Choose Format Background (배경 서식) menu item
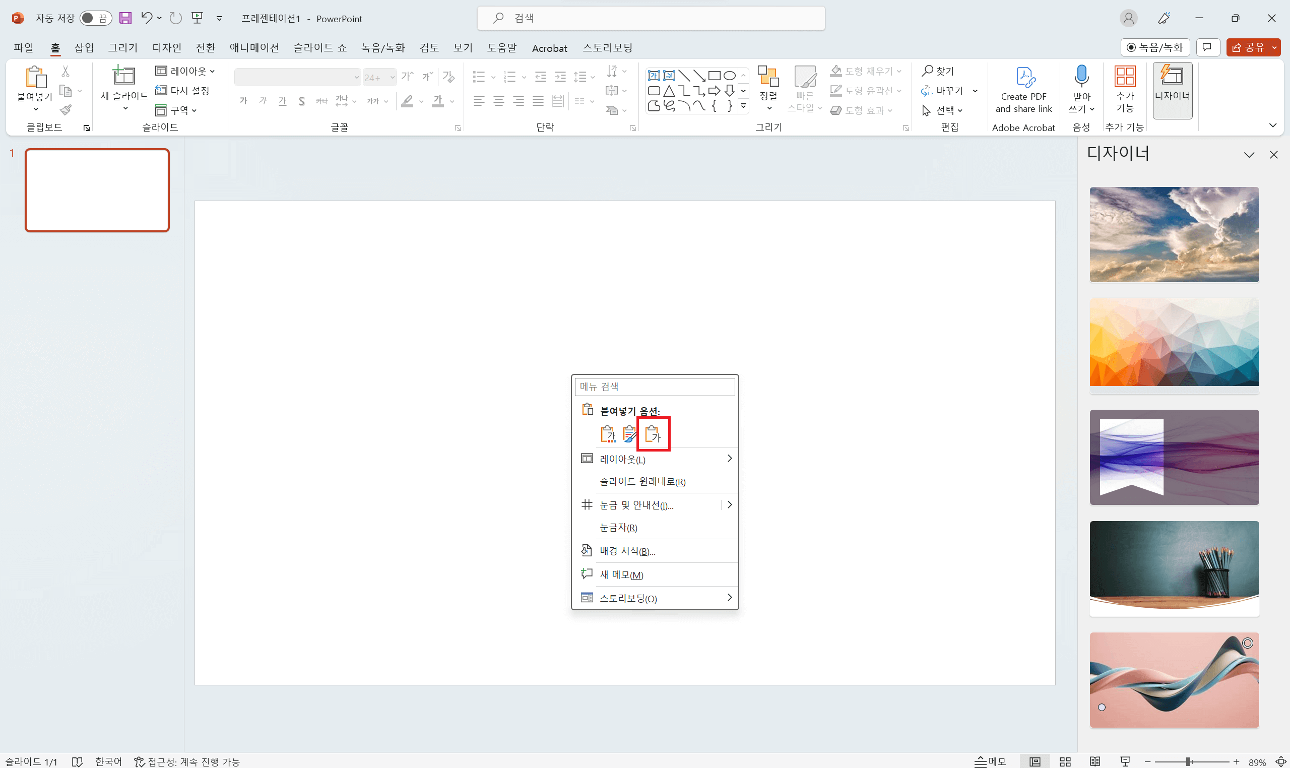The image size is (1290, 768). 627,551
